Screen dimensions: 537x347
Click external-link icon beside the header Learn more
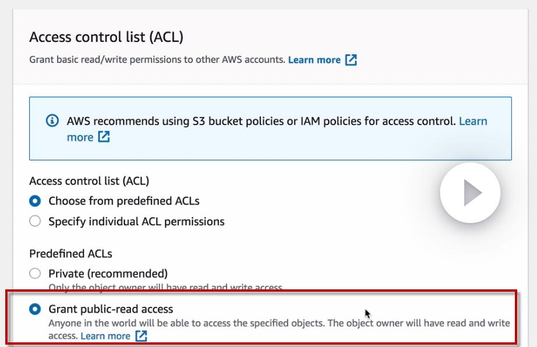point(351,60)
